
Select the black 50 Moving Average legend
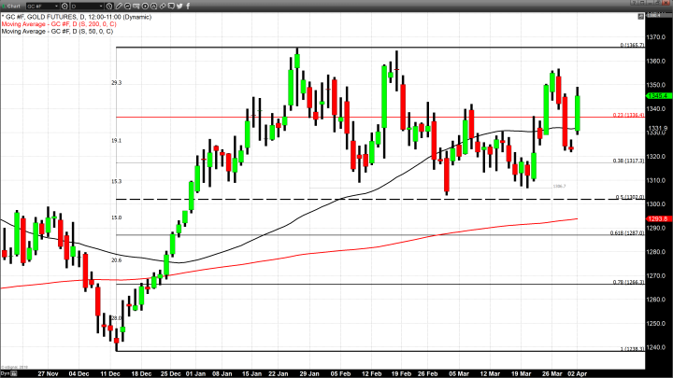[x=56, y=34]
